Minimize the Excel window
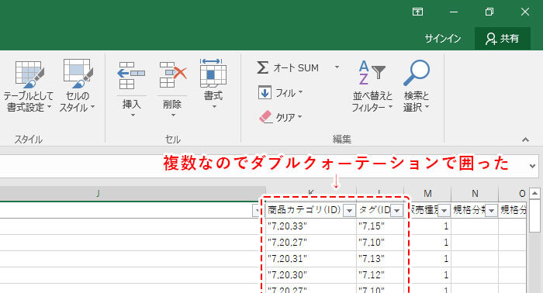This screenshot has width=543, height=293. click(454, 12)
